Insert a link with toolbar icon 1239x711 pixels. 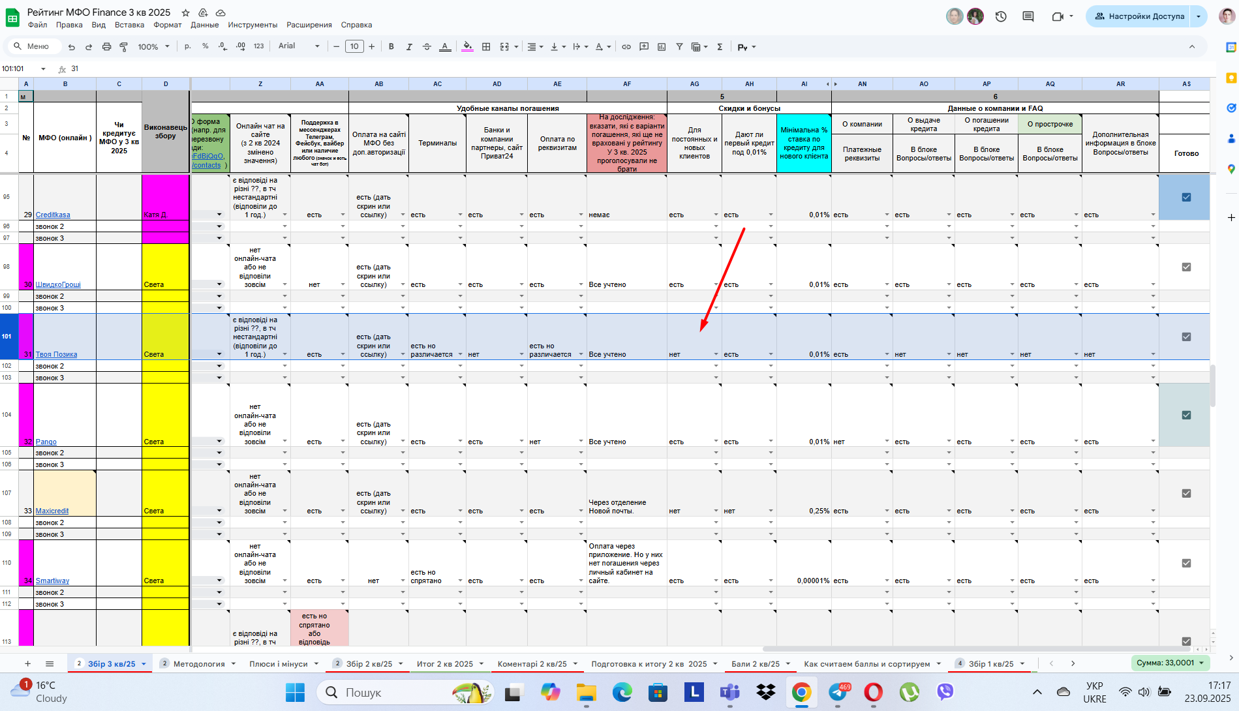pyautogui.click(x=626, y=47)
